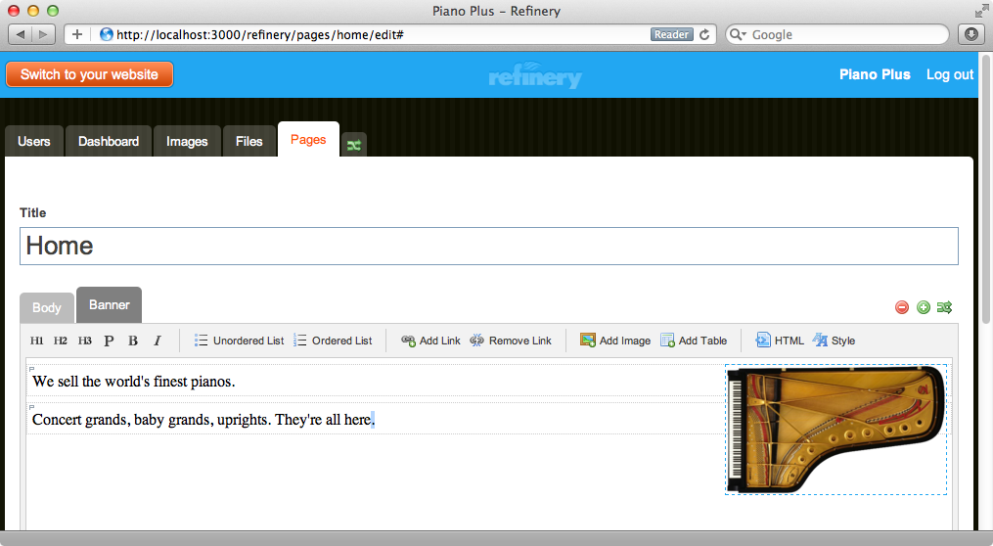The width and height of the screenshot is (993, 546).
Task: Toggle italic with the I icon
Action: 158,341
